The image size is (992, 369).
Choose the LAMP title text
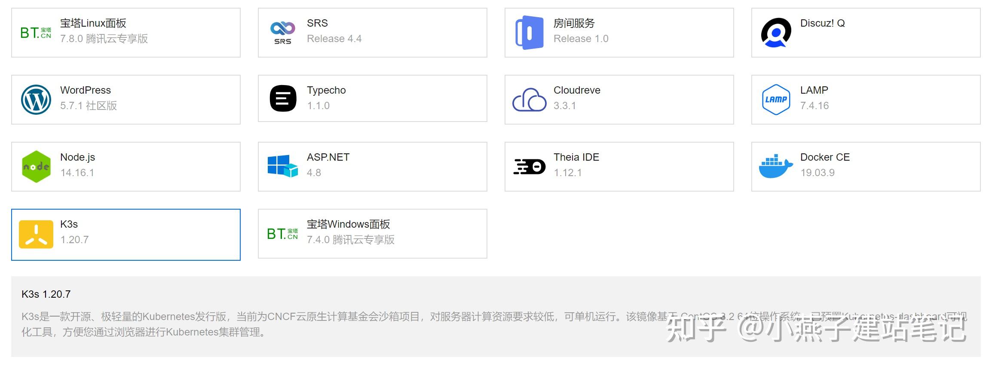(x=814, y=90)
